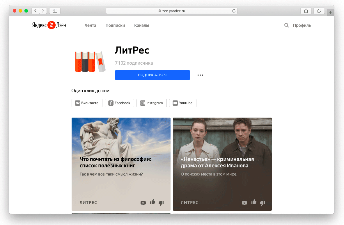This screenshot has width=344, height=225.
Task: Like the philosophy books article
Action: pyautogui.click(x=153, y=202)
